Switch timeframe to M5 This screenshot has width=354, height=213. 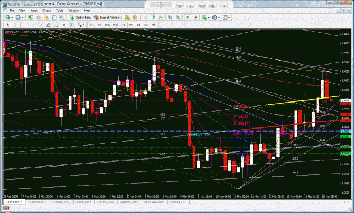click(100, 25)
